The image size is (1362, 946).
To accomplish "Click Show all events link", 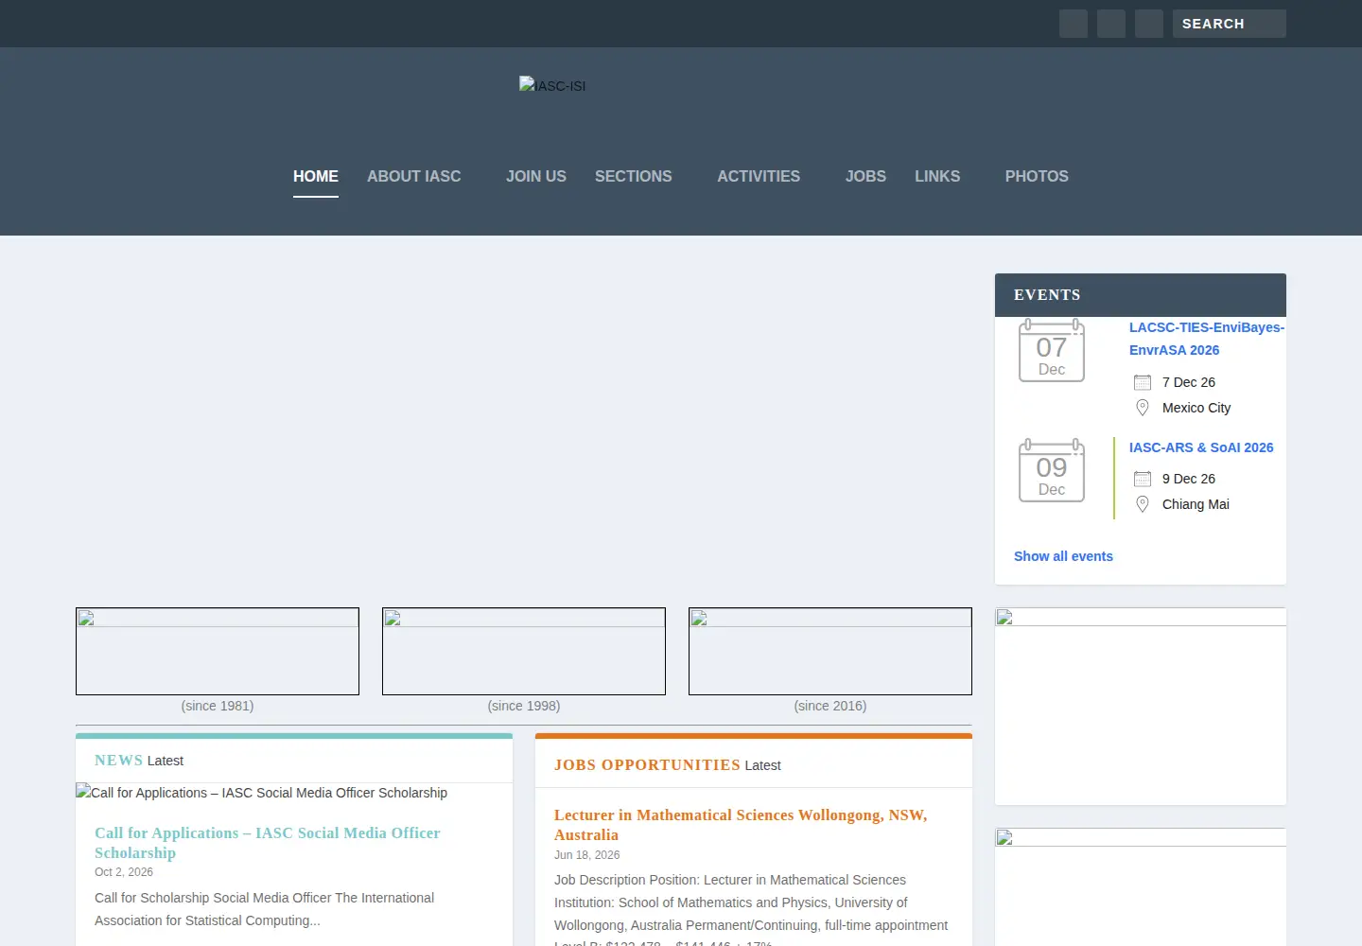I will (x=1063, y=556).
